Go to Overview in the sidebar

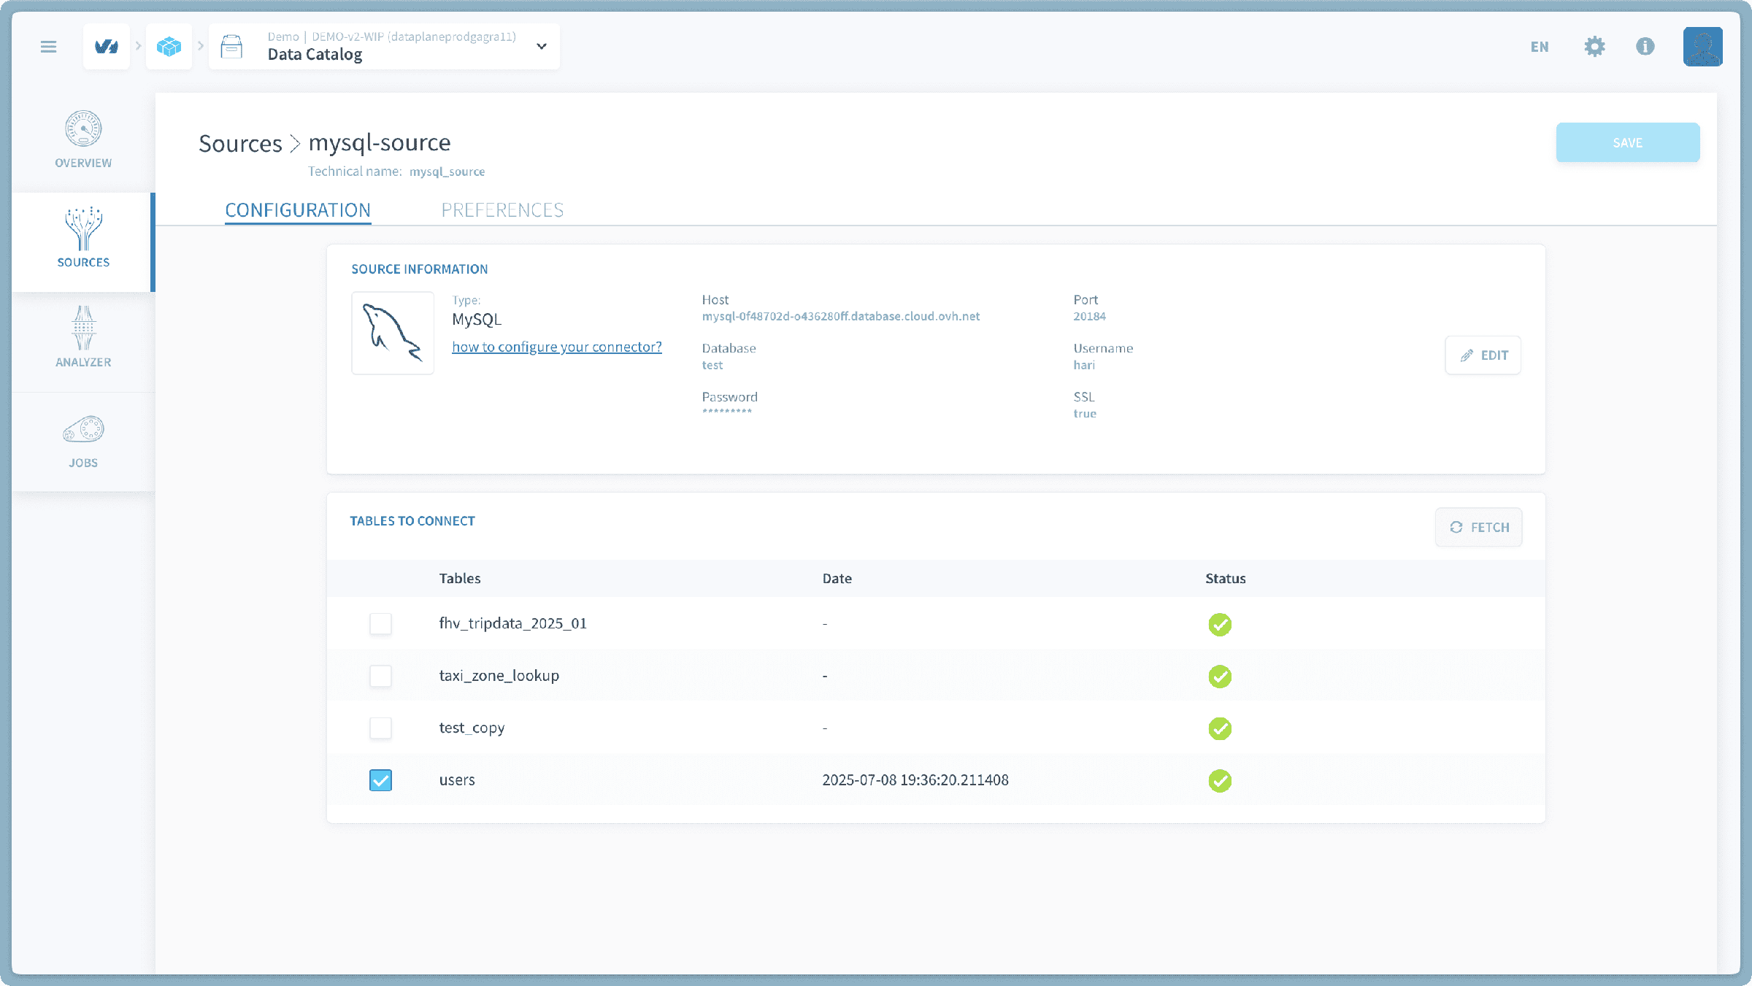coord(83,140)
